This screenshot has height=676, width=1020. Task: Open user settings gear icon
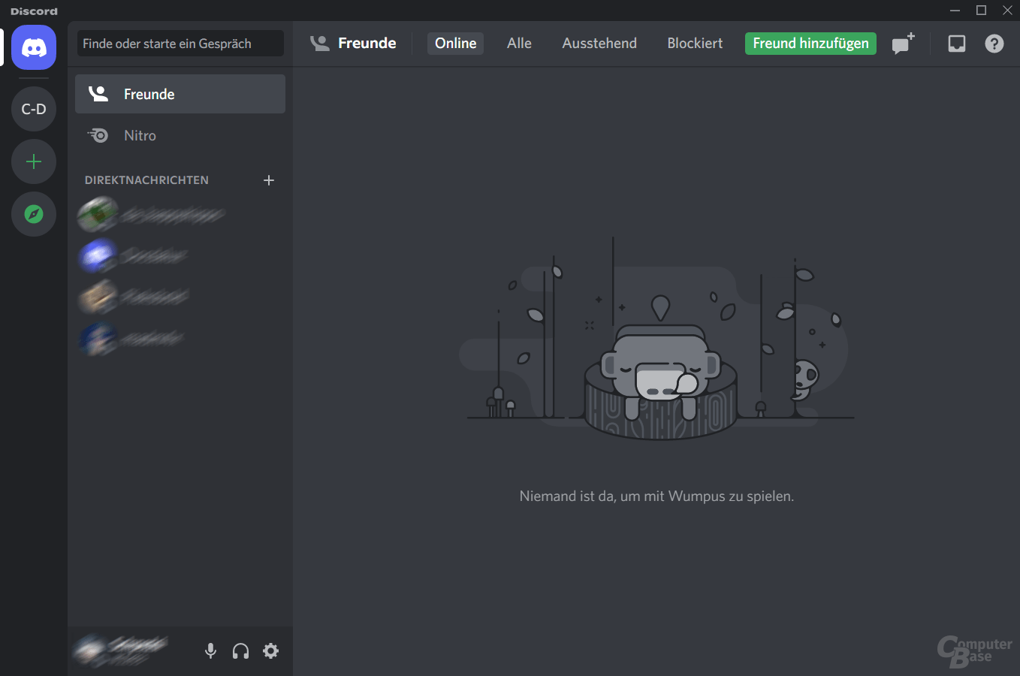[270, 651]
